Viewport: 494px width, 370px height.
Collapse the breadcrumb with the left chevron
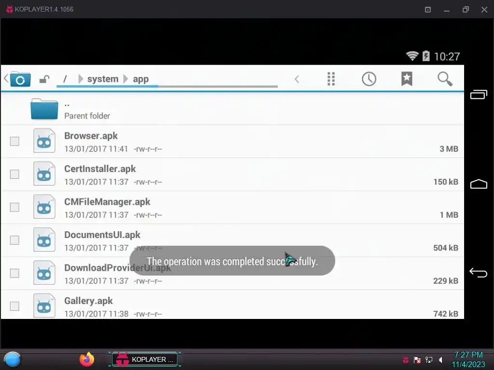[x=297, y=79]
